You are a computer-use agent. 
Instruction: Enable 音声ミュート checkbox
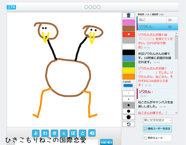point(145,138)
